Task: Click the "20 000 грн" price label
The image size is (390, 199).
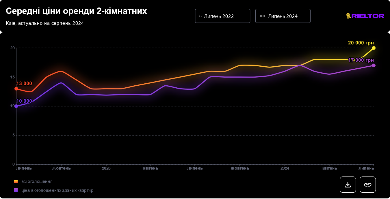Action: tap(361, 42)
